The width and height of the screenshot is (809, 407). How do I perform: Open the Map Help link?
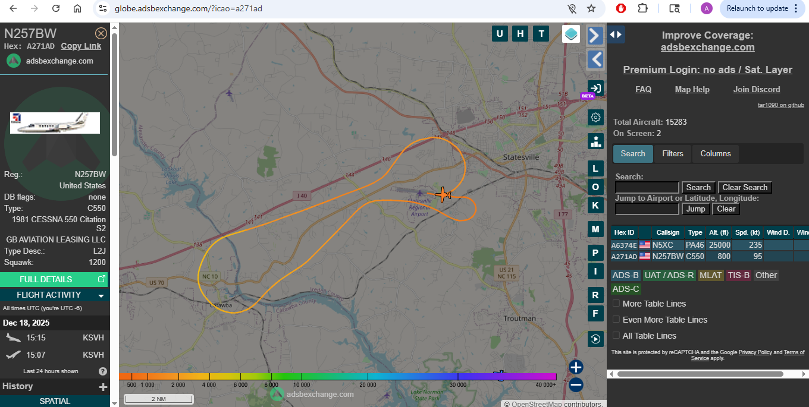coord(692,90)
